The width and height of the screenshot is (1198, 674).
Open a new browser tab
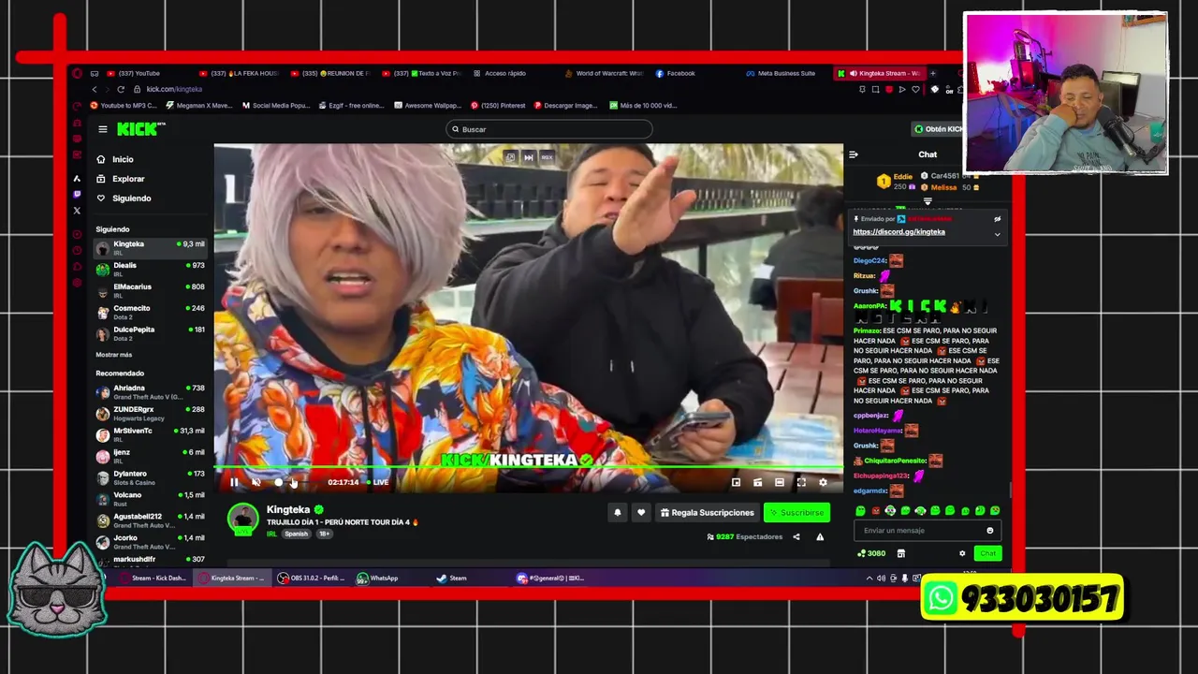point(932,73)
